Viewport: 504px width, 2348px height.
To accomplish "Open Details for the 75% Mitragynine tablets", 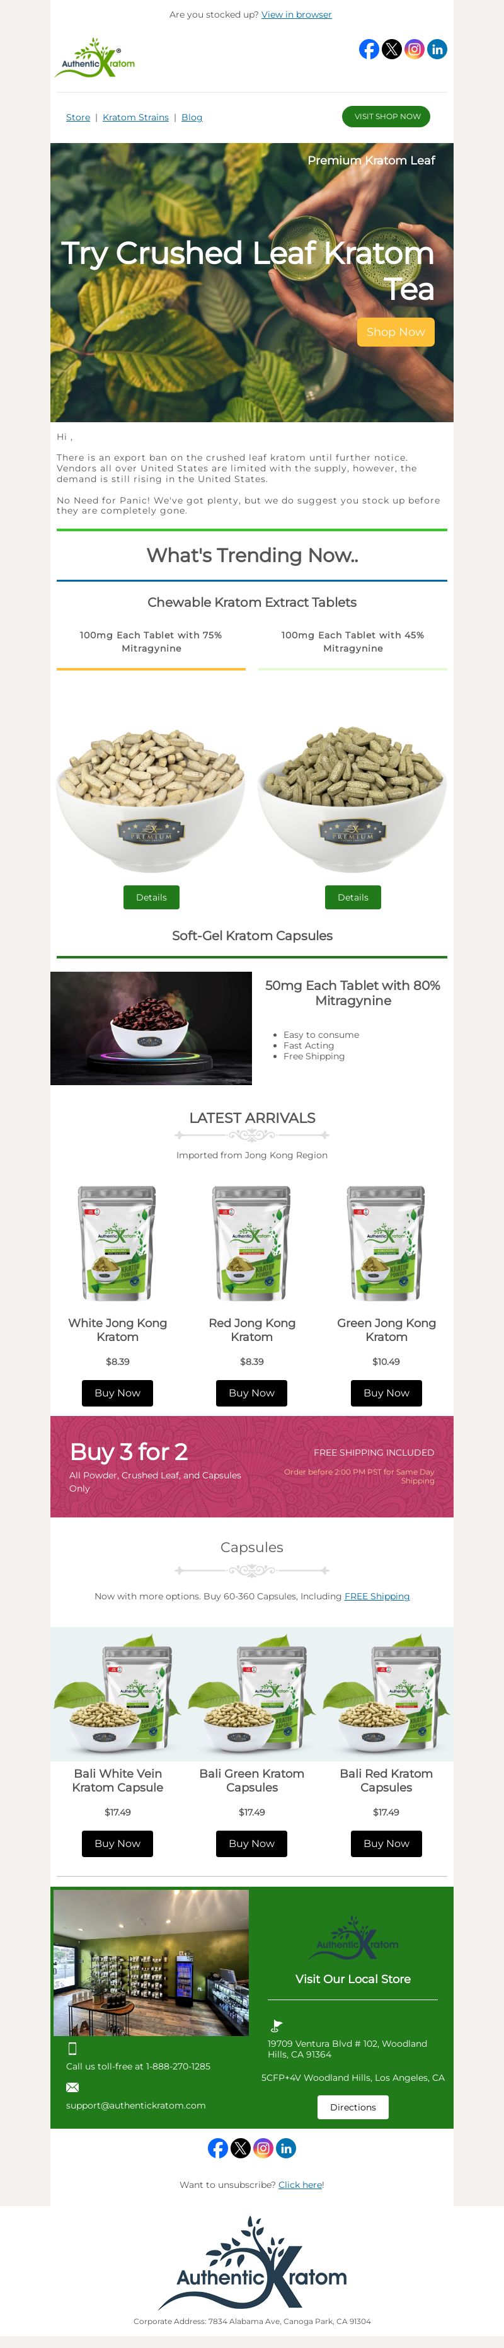I will coord(151,897).
